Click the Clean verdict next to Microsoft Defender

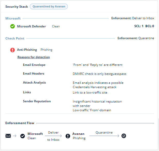coord(56,26)
